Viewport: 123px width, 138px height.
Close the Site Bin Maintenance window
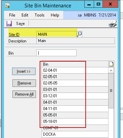click(110, 4)
